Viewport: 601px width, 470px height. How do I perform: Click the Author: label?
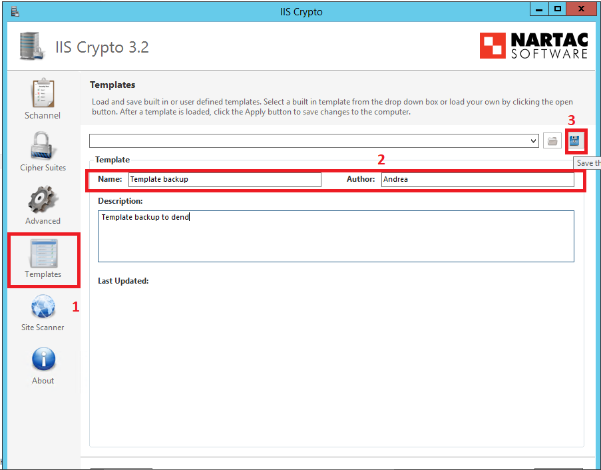pos(361,179)
